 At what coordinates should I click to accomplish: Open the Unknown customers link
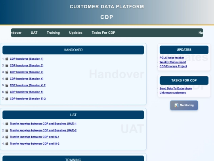coord(173,93)
